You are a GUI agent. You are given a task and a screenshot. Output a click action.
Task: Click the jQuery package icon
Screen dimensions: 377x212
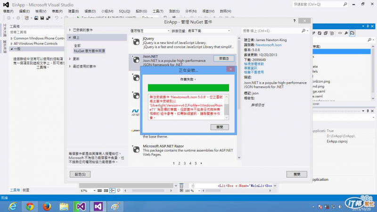coord(136,42)
